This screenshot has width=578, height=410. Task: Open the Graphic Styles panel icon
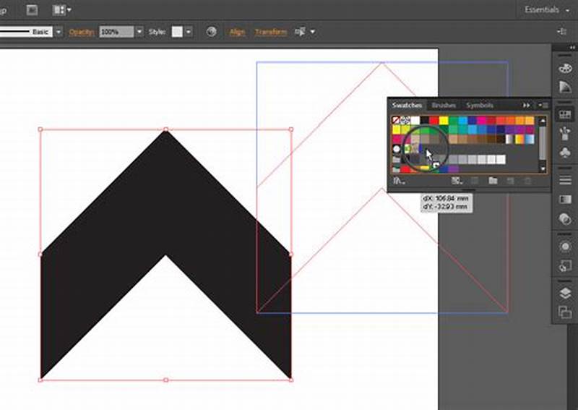click(x=565, y=265)
